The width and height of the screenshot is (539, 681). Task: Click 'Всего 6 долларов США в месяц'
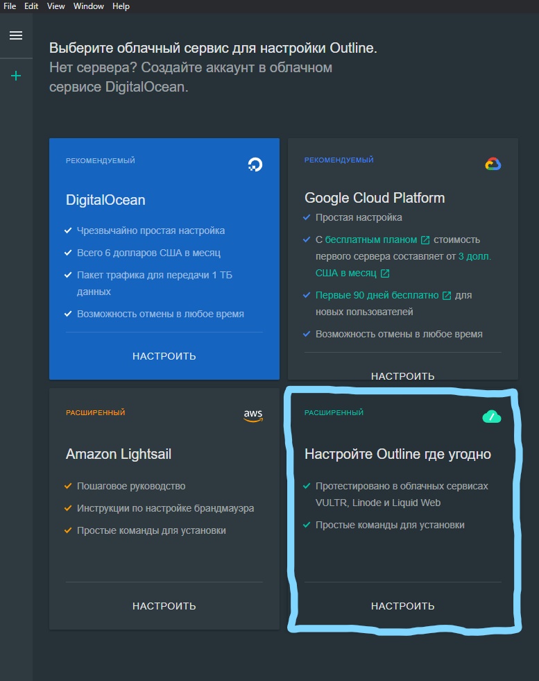148,253
